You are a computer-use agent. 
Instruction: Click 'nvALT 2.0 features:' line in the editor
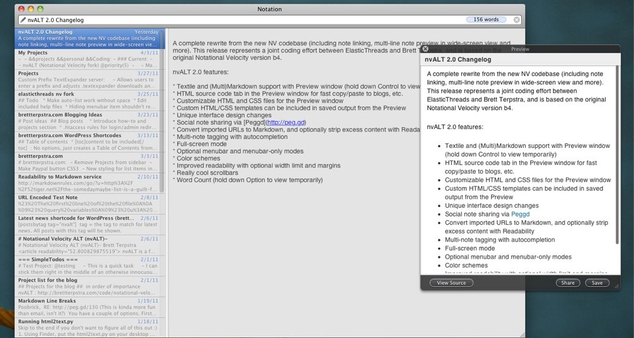click(x=200, y=72)
